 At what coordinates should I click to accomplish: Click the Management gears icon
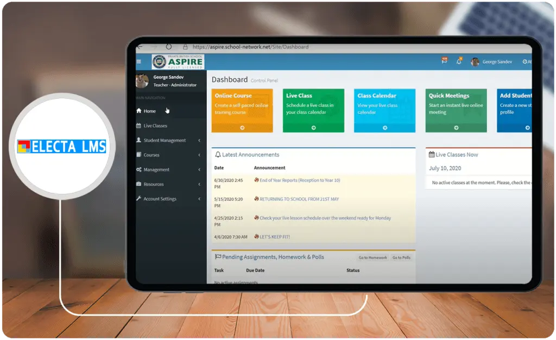pos(138,169)
